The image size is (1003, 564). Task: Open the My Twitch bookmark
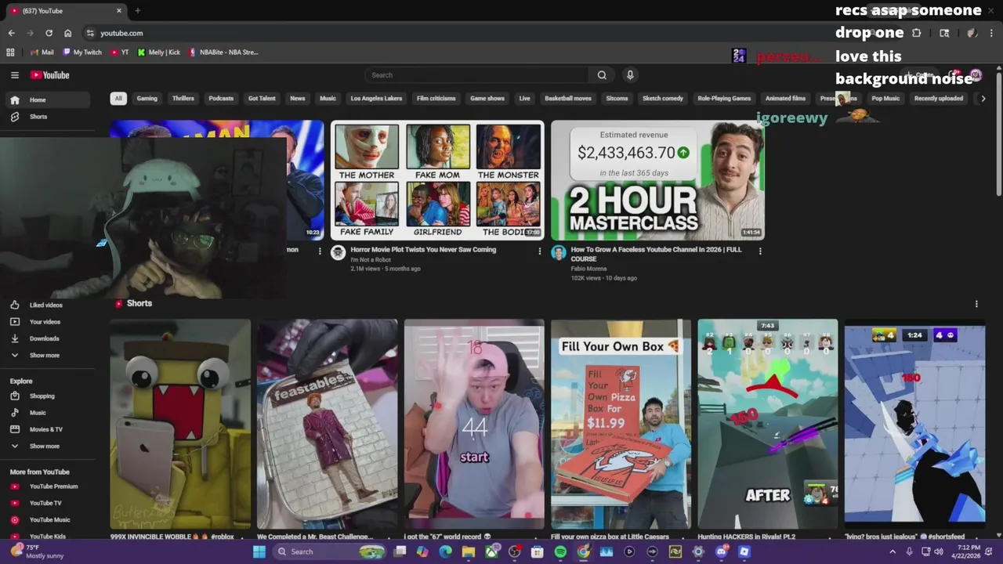click(x=82, y=52)
